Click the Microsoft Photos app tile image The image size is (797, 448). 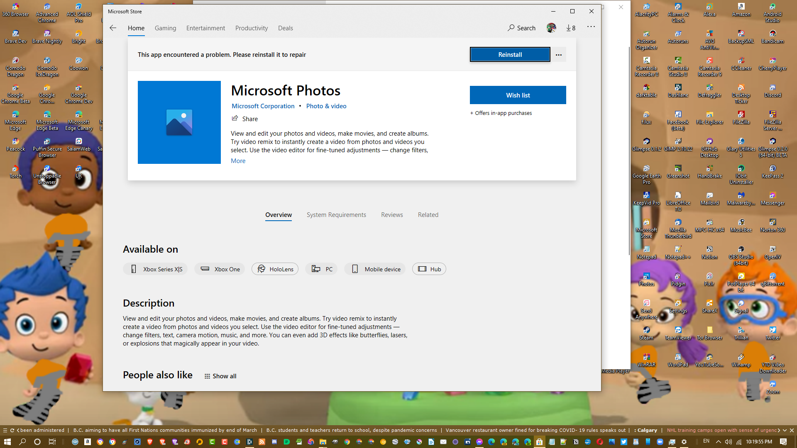179,122
